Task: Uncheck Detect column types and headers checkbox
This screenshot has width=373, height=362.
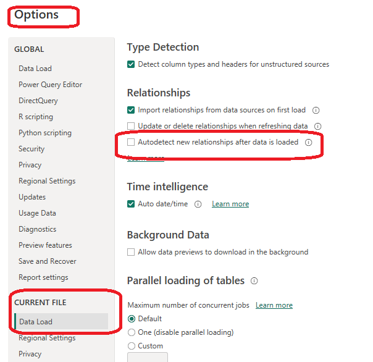Action: pyautogui.click(x=131, y=64)
